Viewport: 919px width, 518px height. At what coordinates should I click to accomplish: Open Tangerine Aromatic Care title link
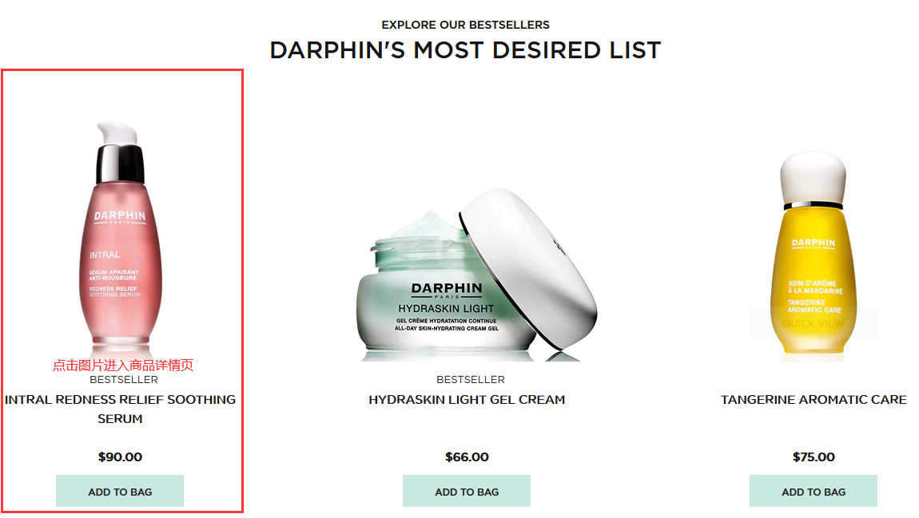pyautogui.click(x=814, y=400)
